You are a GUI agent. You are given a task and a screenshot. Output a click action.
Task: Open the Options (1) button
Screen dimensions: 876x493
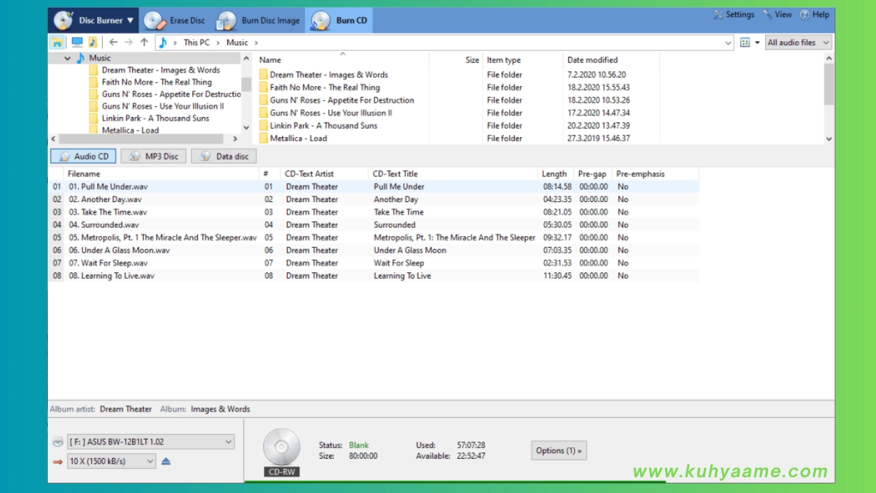coord(559,451)
